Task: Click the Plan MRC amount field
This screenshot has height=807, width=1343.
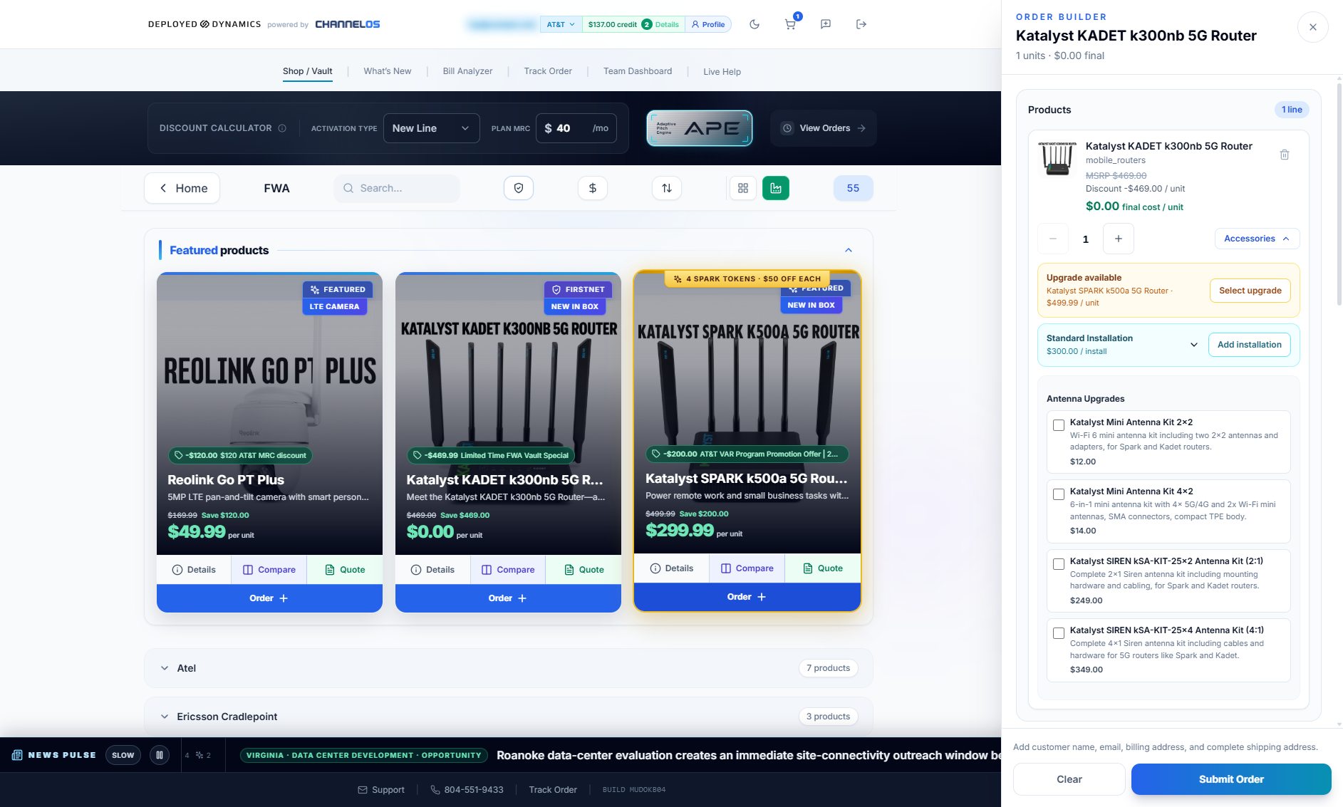Action: [x=576, y=128]
